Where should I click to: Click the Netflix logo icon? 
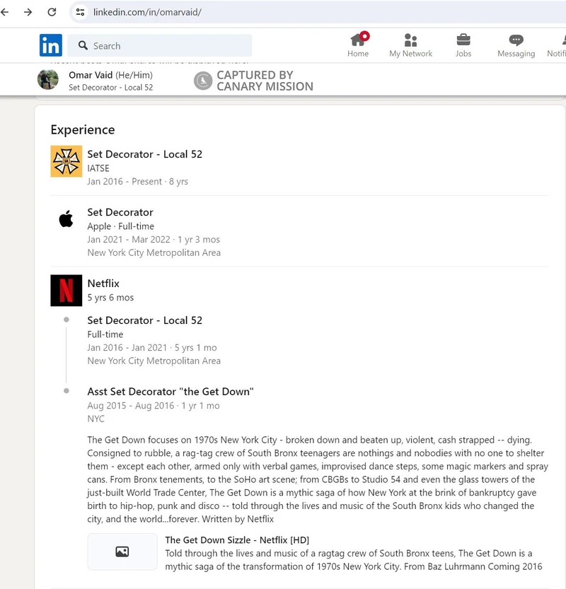(x=66, y=291)
